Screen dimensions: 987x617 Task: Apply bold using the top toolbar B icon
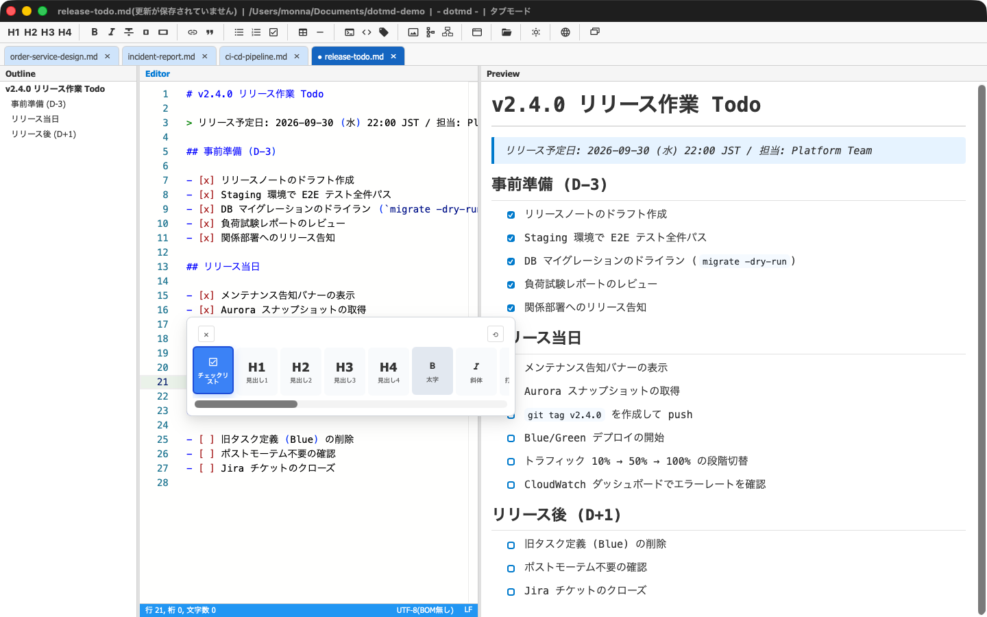[x=95, y=32]
